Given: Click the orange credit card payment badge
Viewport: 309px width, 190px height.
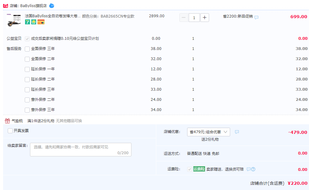Looking at the screenshot, I should tap(41, 22).
